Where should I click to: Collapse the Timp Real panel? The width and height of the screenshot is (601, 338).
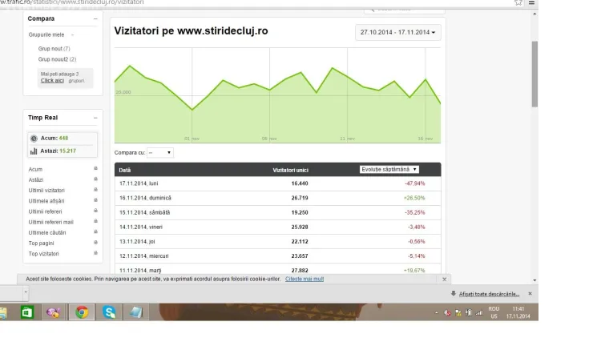pos(95,118)
